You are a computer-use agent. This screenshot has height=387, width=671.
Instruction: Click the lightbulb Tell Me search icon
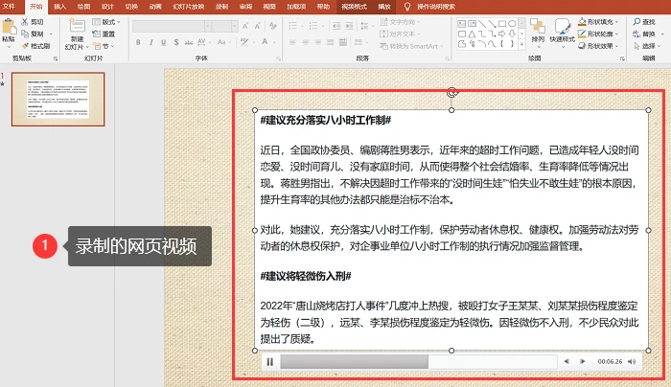407,7
